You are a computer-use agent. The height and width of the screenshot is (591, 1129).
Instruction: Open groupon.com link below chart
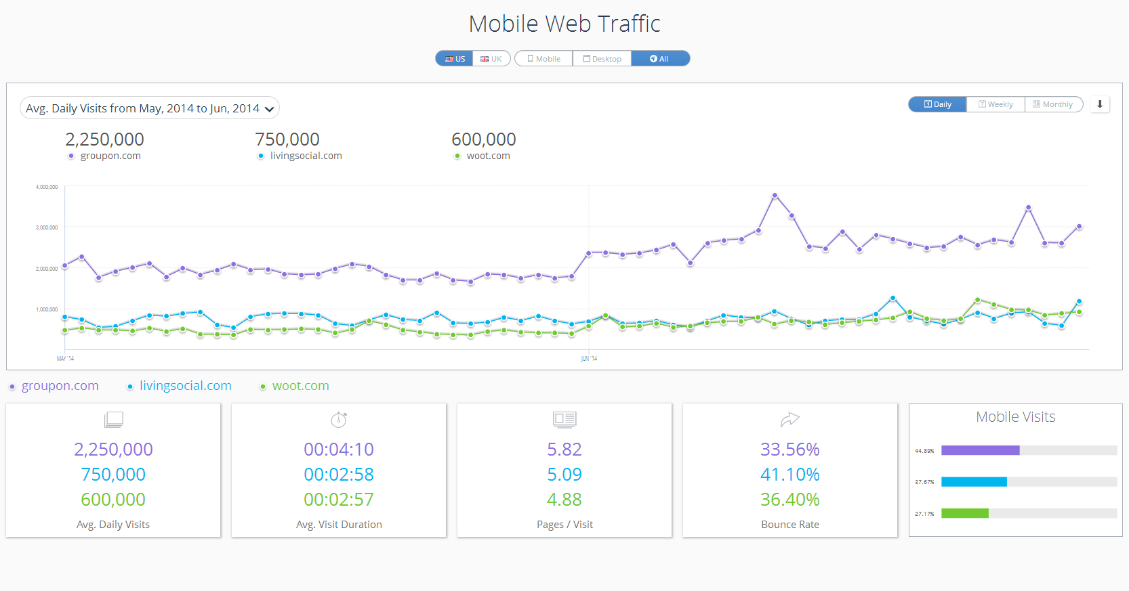tap(60, 386)
